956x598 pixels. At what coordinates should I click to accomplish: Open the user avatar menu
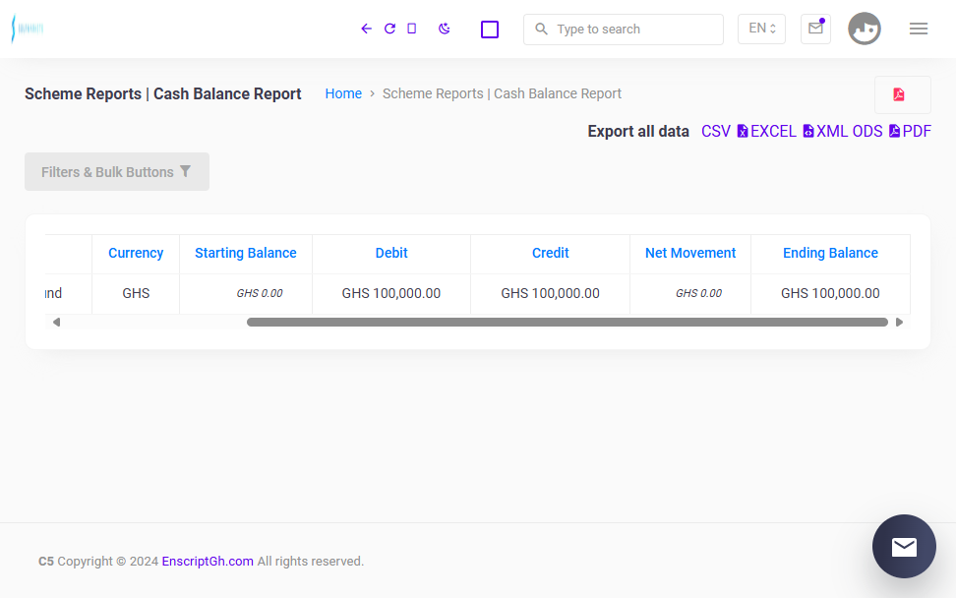click(864, 29)
